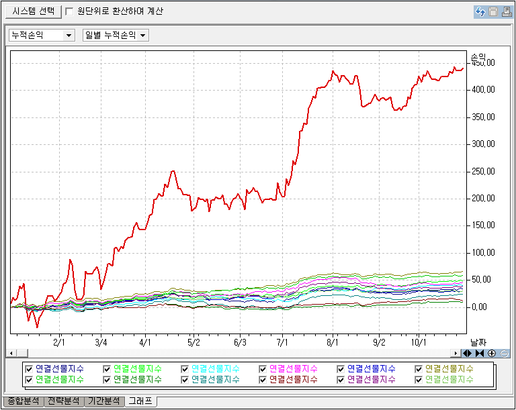Click the chart scrollbar's right arrow
This screenshot has height=410, width=516.
coord(456,353)
